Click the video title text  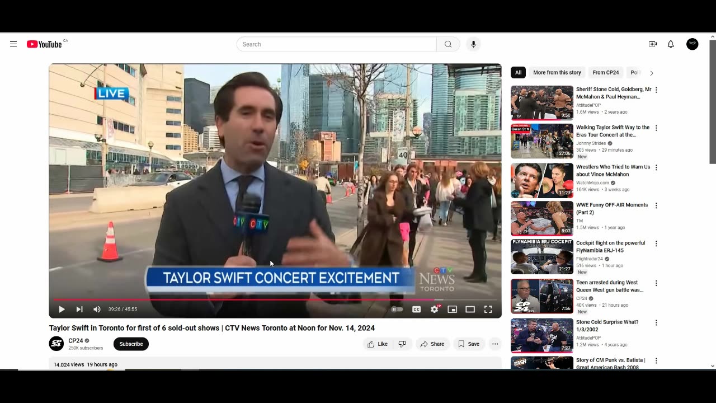(x=212, y=328)
